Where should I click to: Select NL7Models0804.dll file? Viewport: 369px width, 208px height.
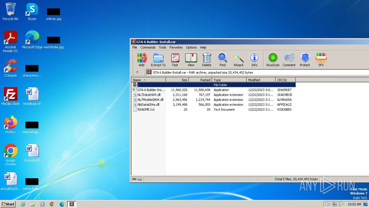(214, 100)
